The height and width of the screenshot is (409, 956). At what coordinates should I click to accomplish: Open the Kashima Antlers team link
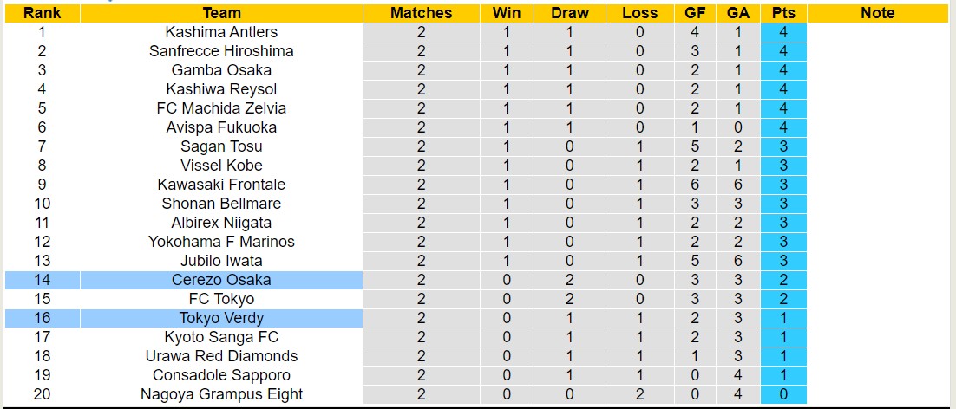click(x=221, y=32)
